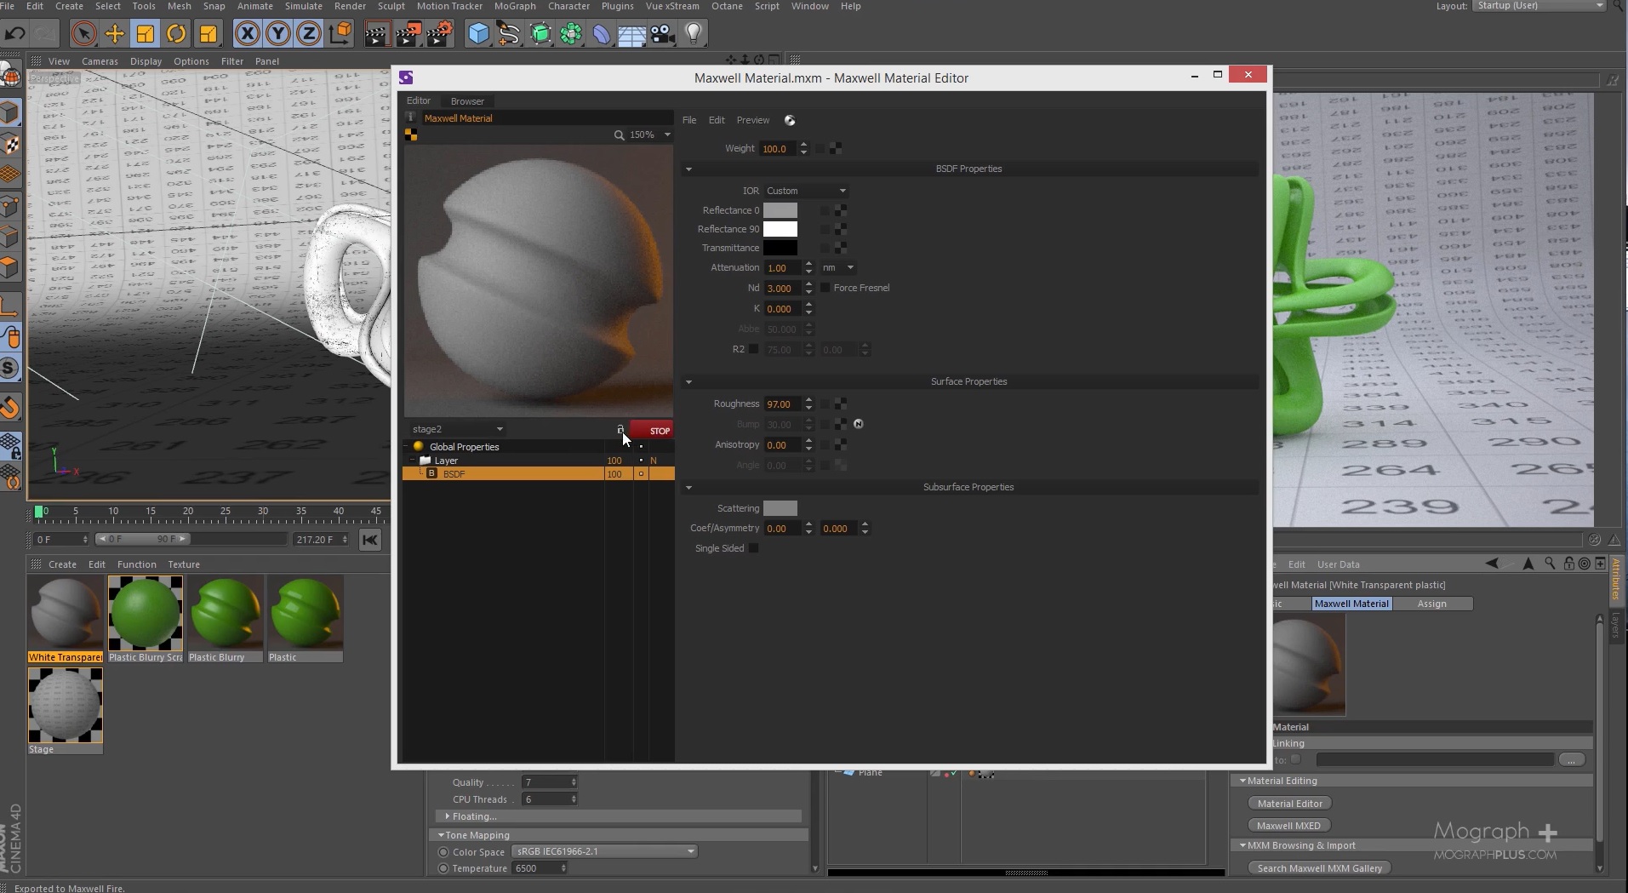Click the Reflectance 90 color swatch
Image resolution: width=1628 pixels, height=893 pixels.
click(x=780, y=228)
